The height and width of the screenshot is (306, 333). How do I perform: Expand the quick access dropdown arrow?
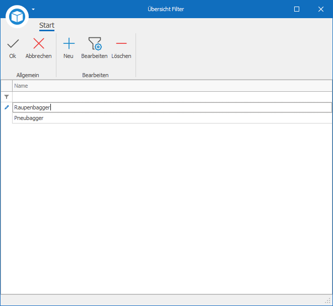pos(33,9)
